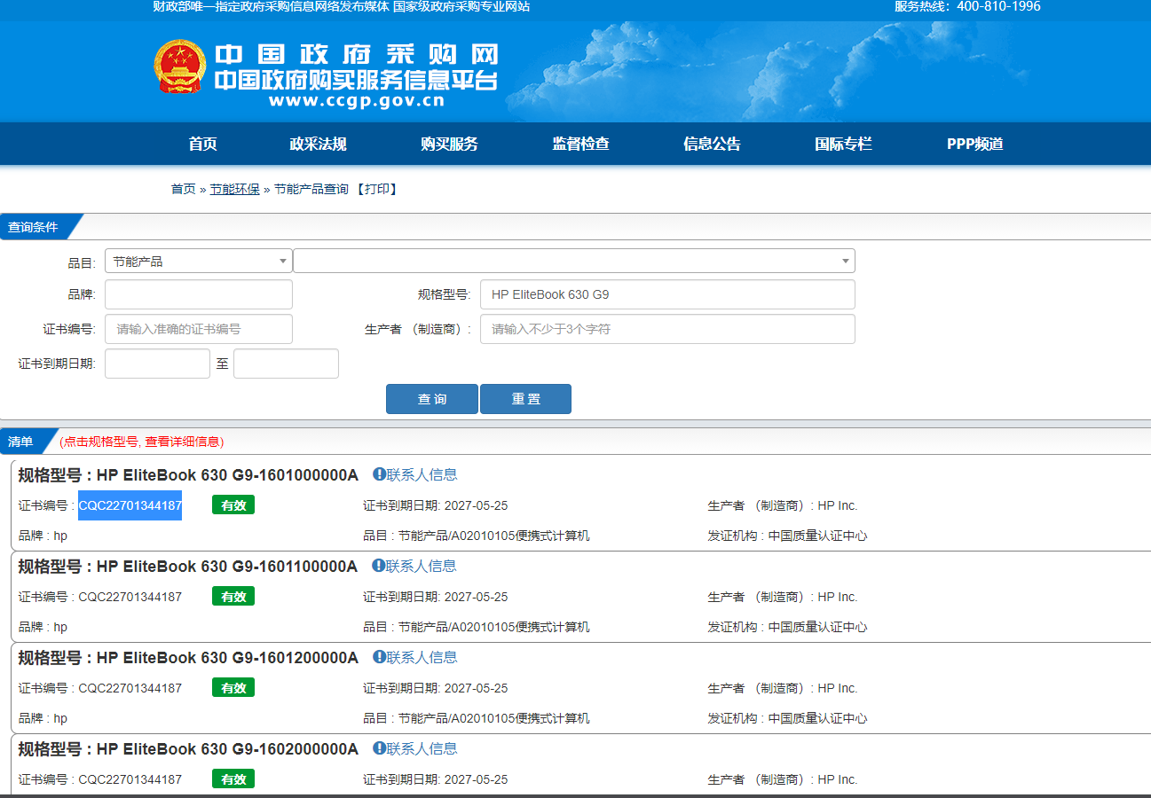Select the 清单 section tab

[x=23, y=441]
